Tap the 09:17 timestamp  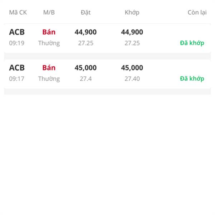(x=16, y=79)
